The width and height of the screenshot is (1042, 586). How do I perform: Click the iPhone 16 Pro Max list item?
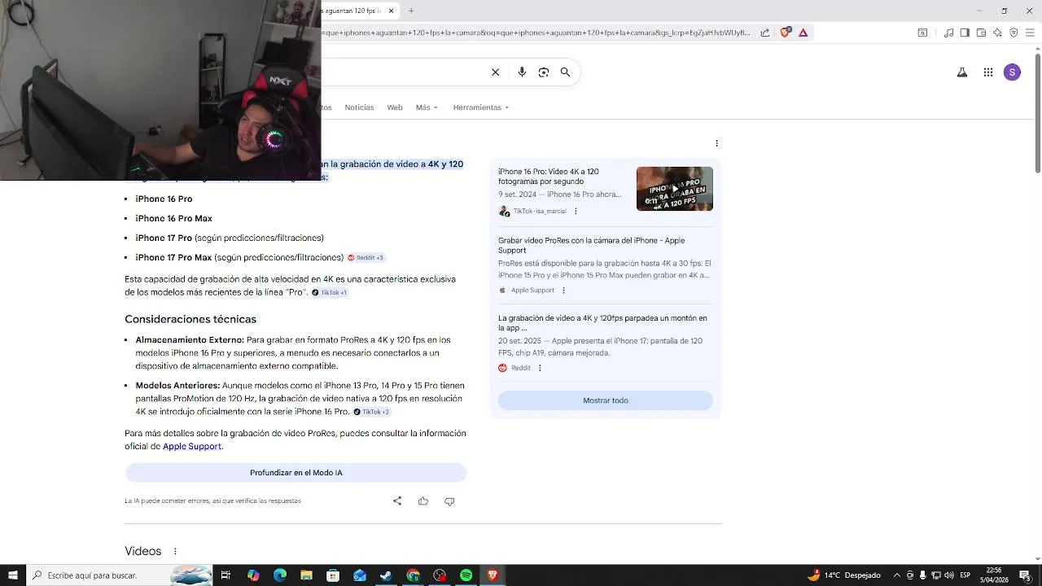coord(174,218)
